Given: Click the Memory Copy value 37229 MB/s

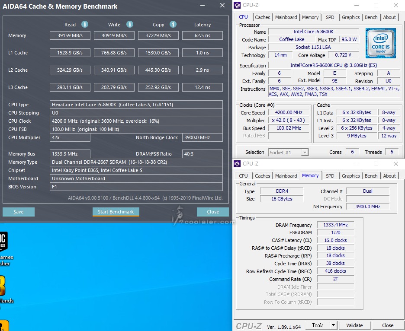Looking at the screenshot, I should click(158, 35).
